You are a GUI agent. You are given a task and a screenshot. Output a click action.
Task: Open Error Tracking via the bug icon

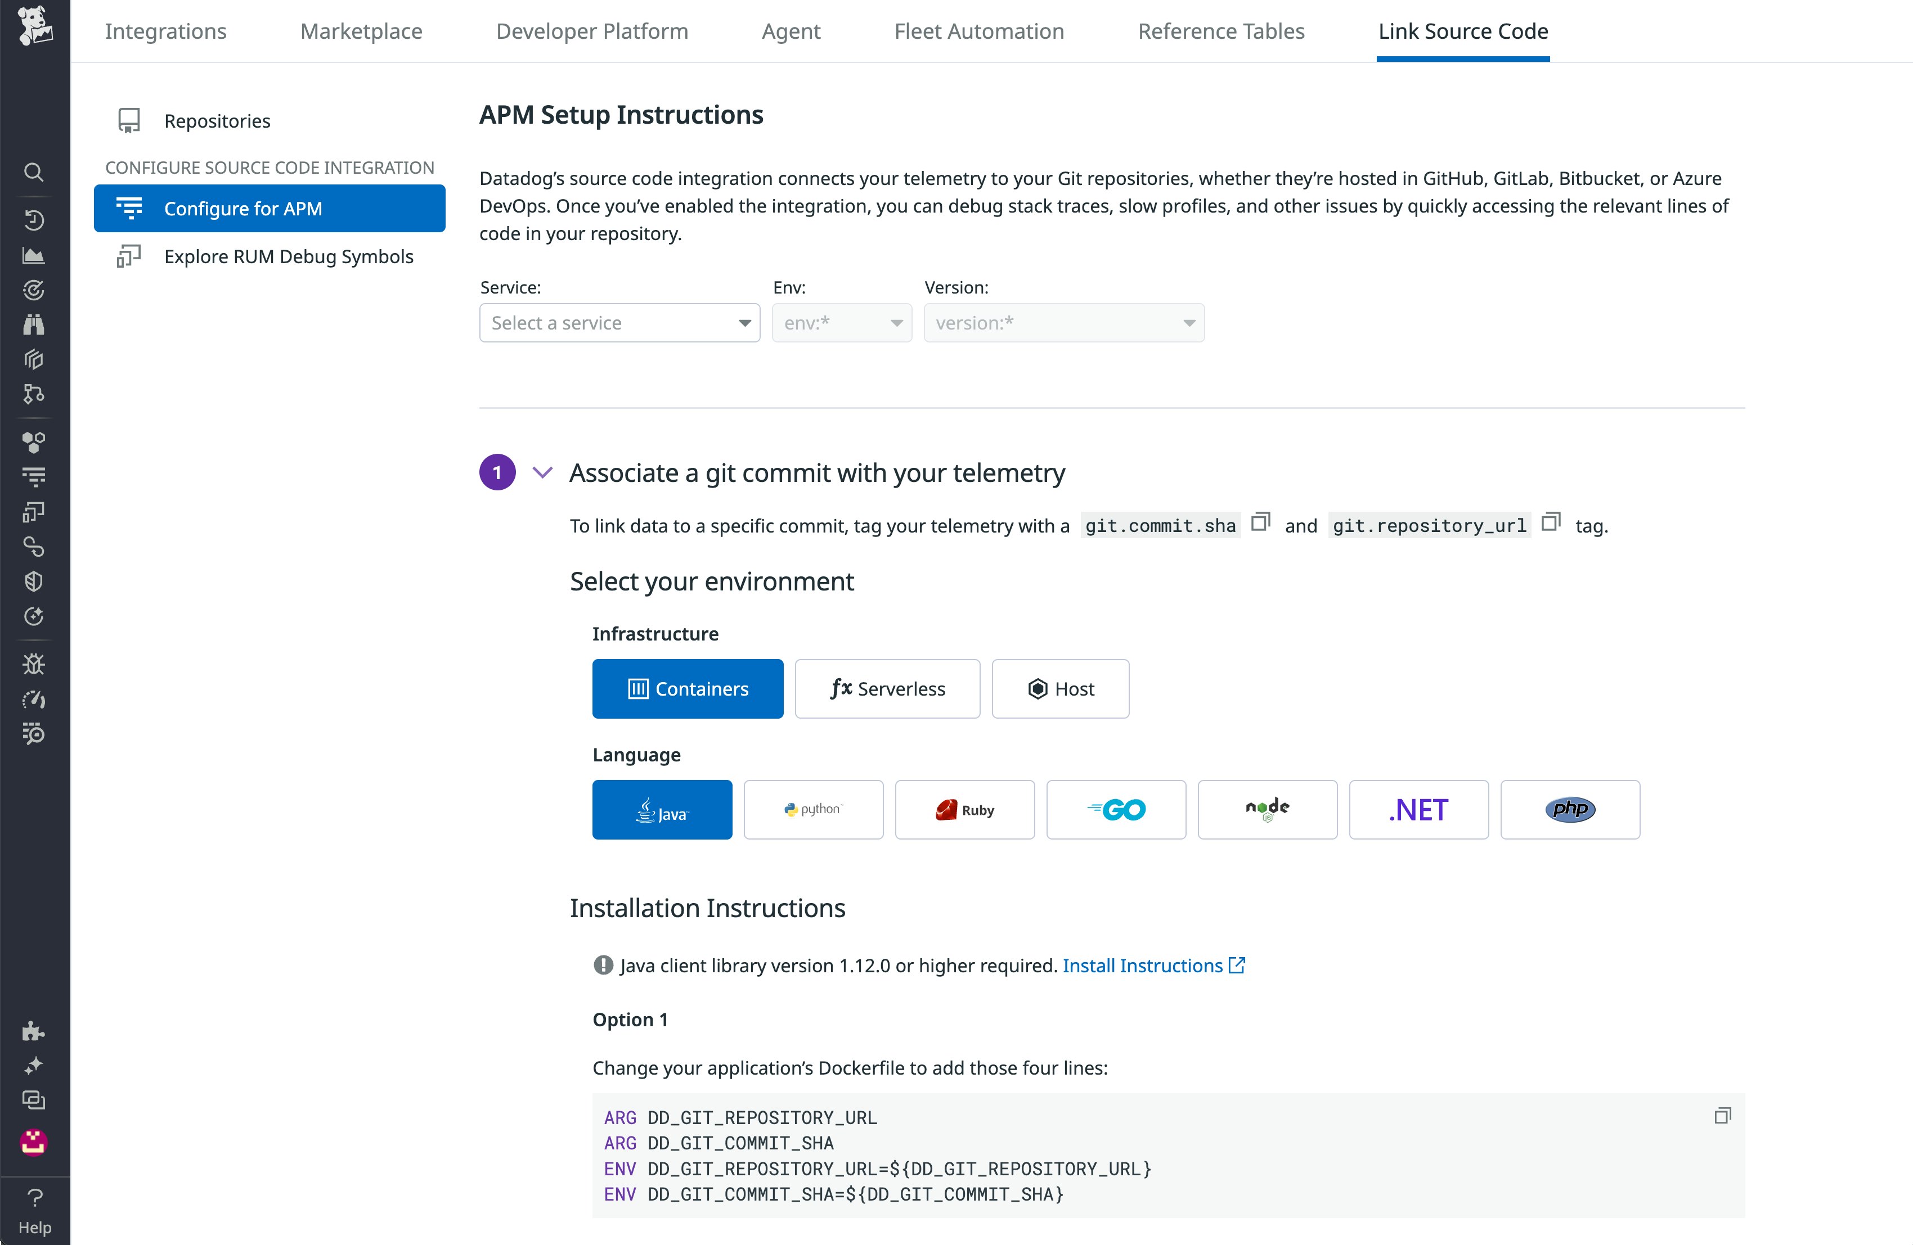pos(34,664)
